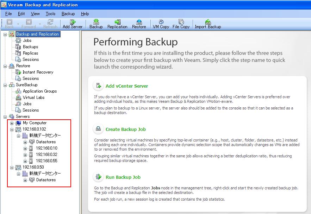Viewport: 311px width, 214px height.
Task: Click the Import Backup toolbar icon
Action: (x=208, y=21)
